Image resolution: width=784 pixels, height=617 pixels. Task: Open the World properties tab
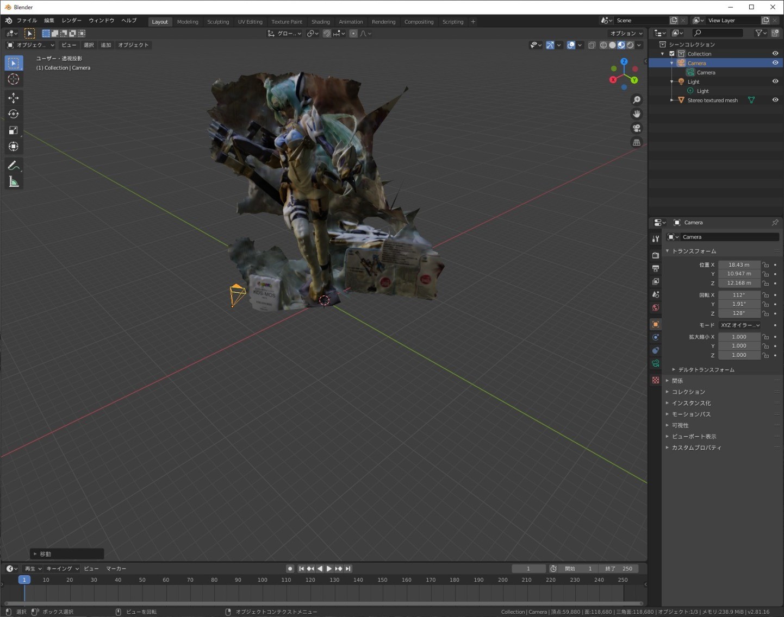[x=656, y=307]
